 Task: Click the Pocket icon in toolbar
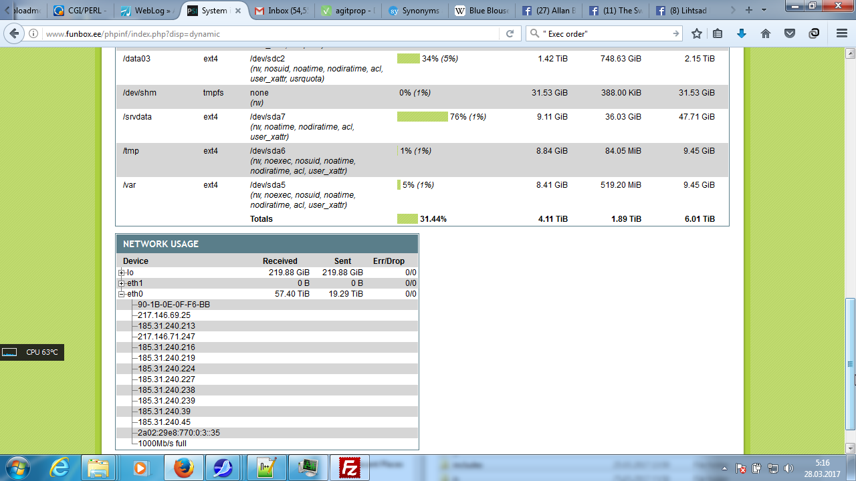(x=790, y=33)
